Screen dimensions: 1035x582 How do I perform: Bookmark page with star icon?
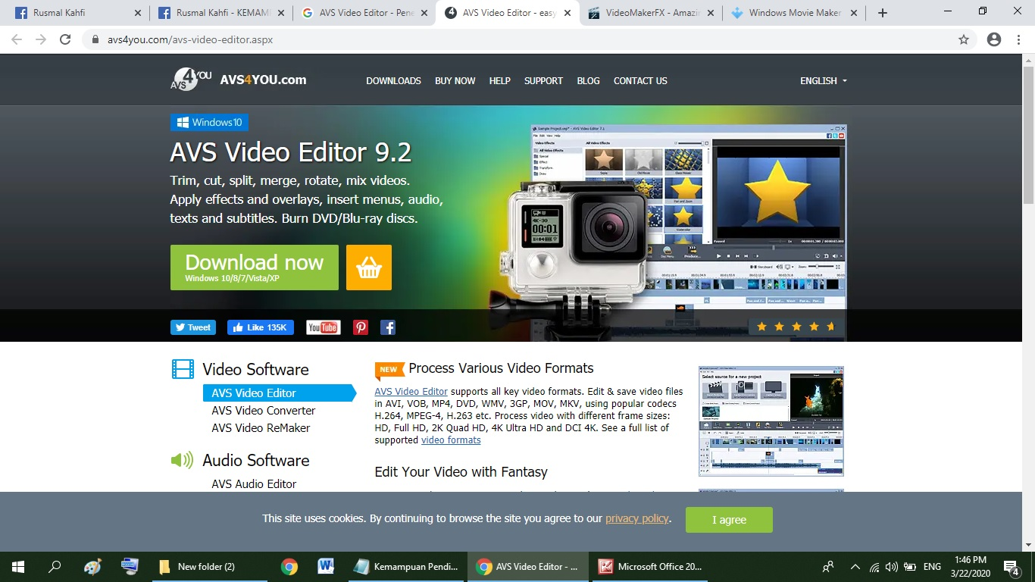point(964,40)
